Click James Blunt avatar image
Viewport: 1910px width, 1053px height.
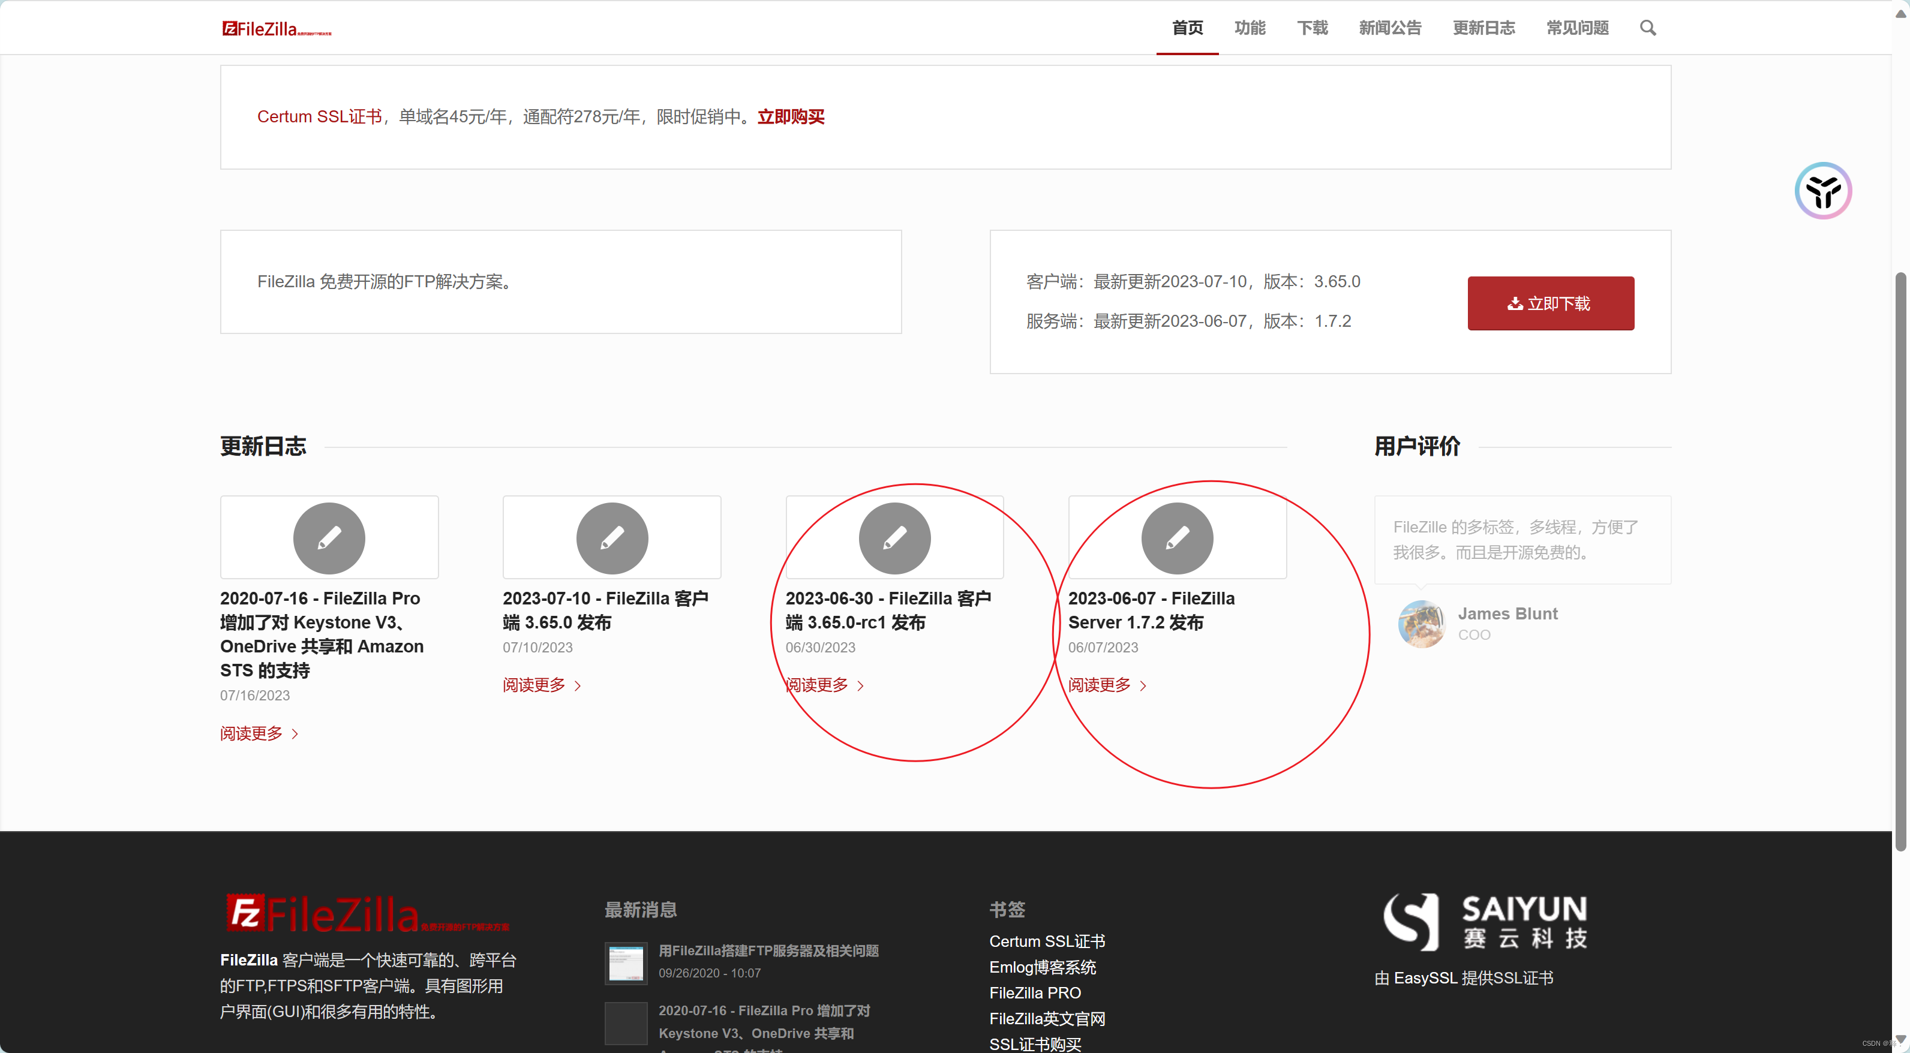pyautogui.click(x=1421, y=624)
